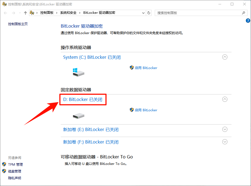
Task: Open the chevron after 系统和安全 breadcrumb
Action: (80, 13)
